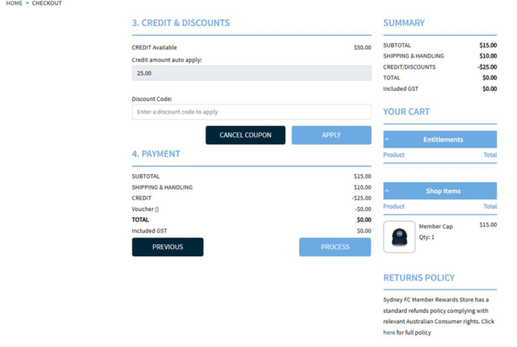Click the '4. PAYMENT' heading

(156, 154)
